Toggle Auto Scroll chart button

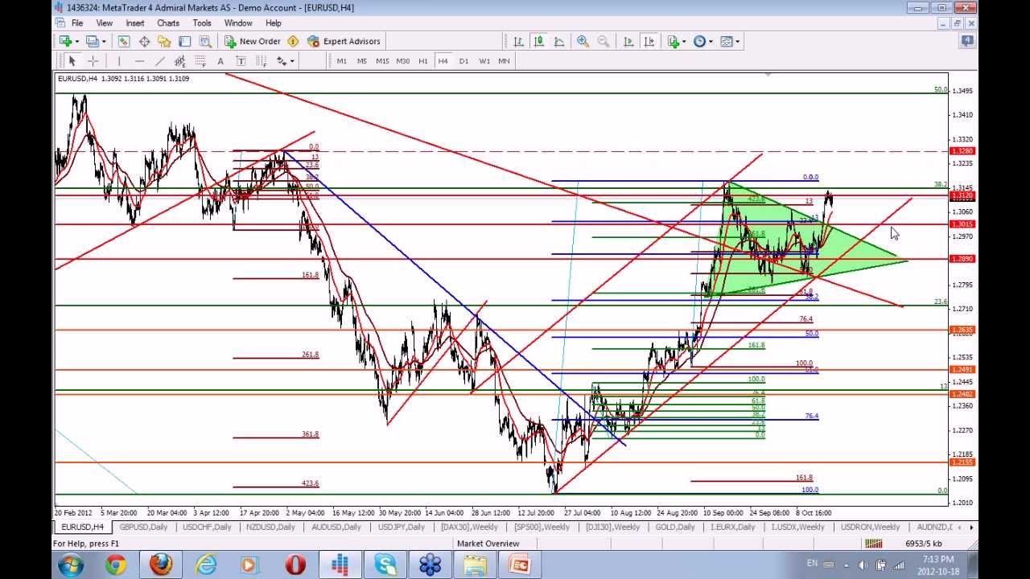tap(628, 41)
